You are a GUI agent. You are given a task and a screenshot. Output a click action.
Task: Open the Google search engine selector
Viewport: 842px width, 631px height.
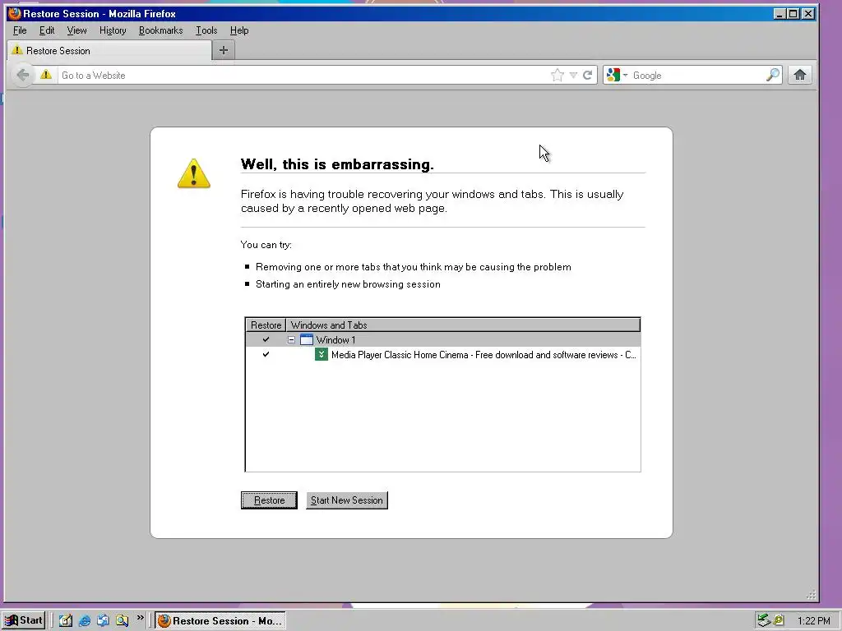[x=617, y=75]
